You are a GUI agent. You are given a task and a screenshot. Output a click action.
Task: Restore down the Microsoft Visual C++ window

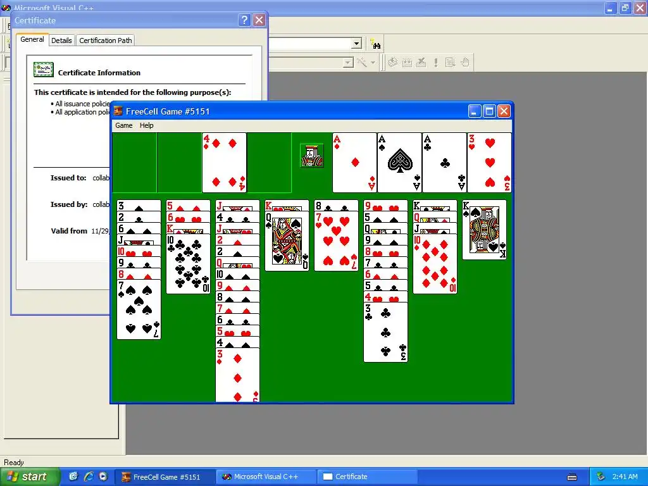[625, 8]
